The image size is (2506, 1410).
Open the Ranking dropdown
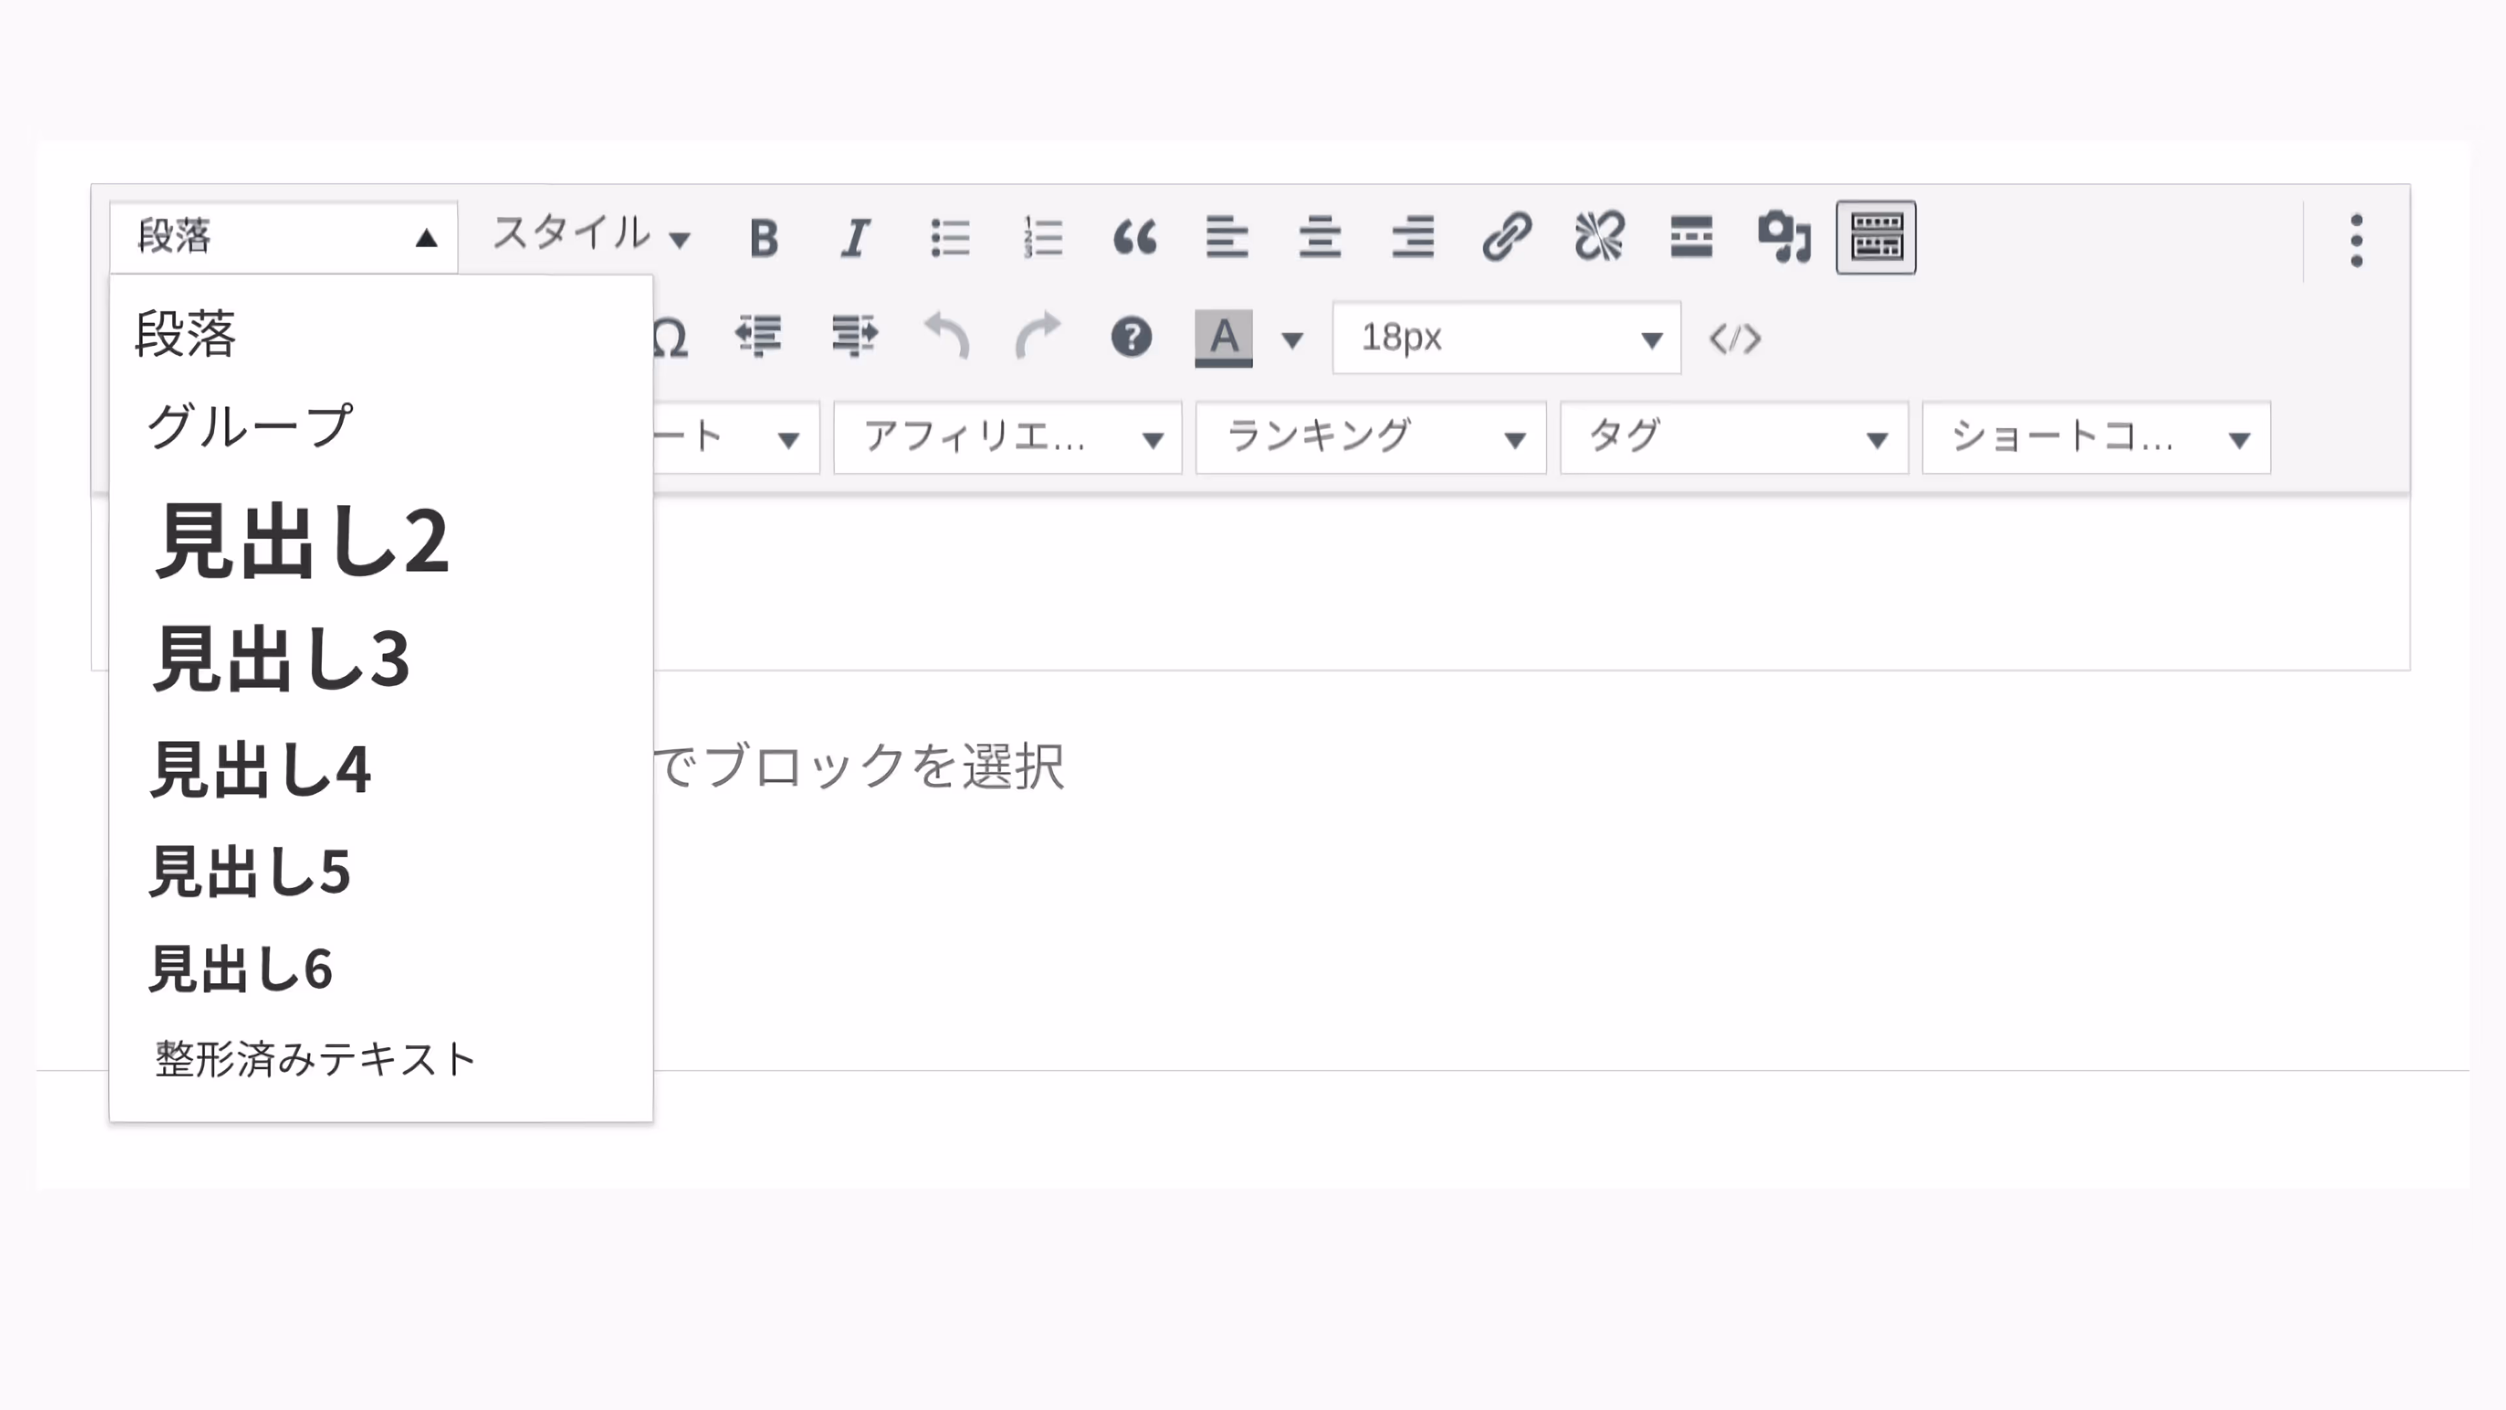pyautogui.click(x=1370, y=438)
